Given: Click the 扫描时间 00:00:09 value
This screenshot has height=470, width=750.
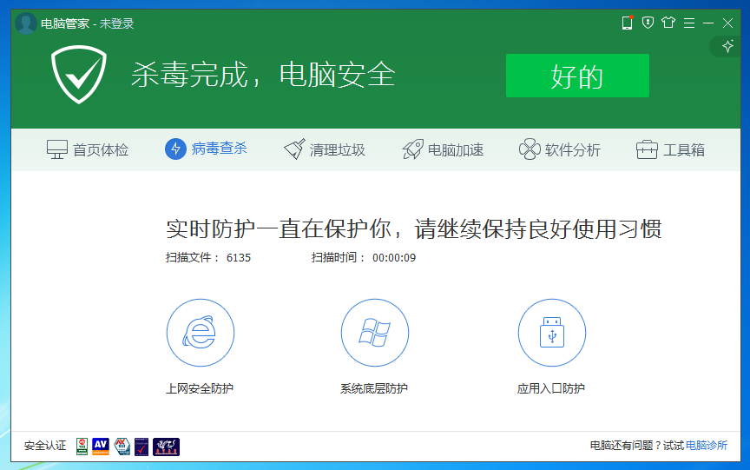Looking at the screenshot, I should tap(394, 258).
